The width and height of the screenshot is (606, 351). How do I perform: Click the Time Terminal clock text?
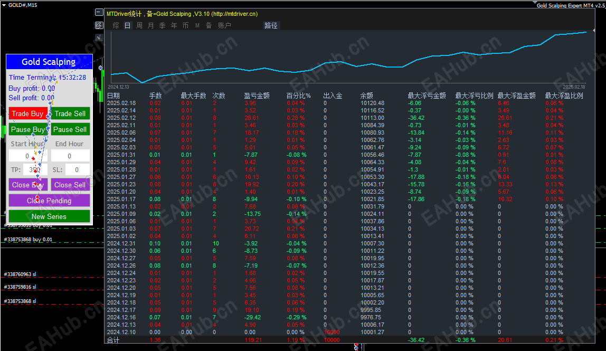click(x=48, y=77)
